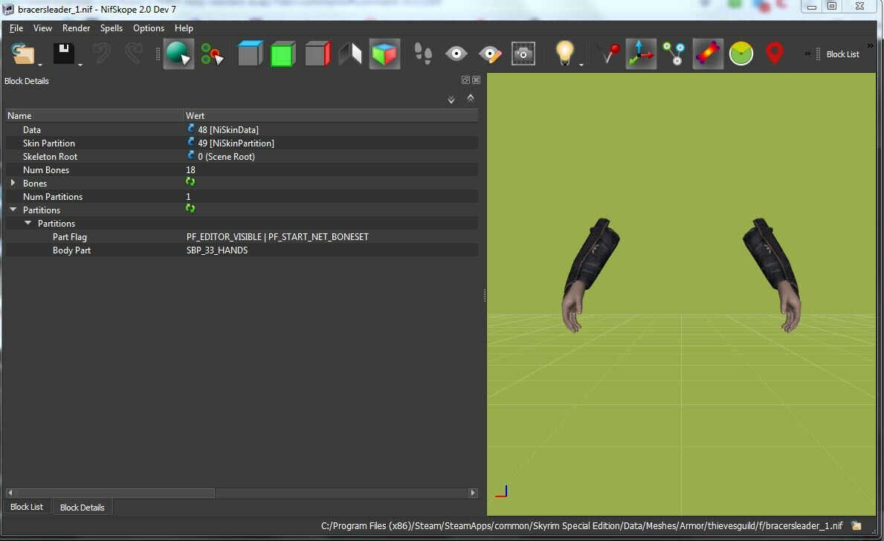Click the Load file icon
This screenshot has height=541, width=884.
(x=23, y=54)
